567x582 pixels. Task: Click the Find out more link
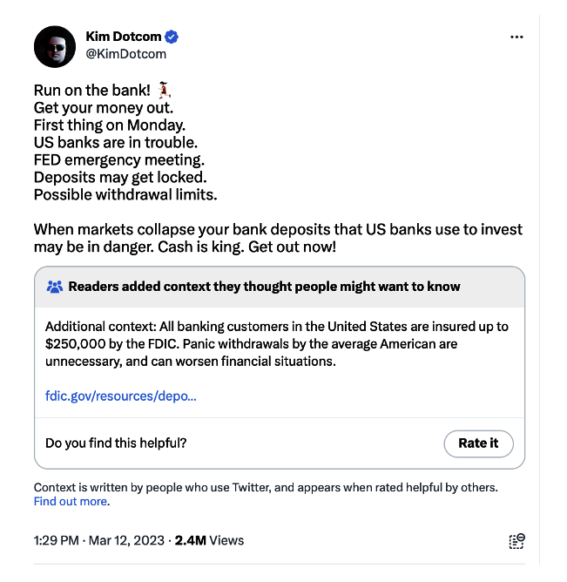[71, 502]
